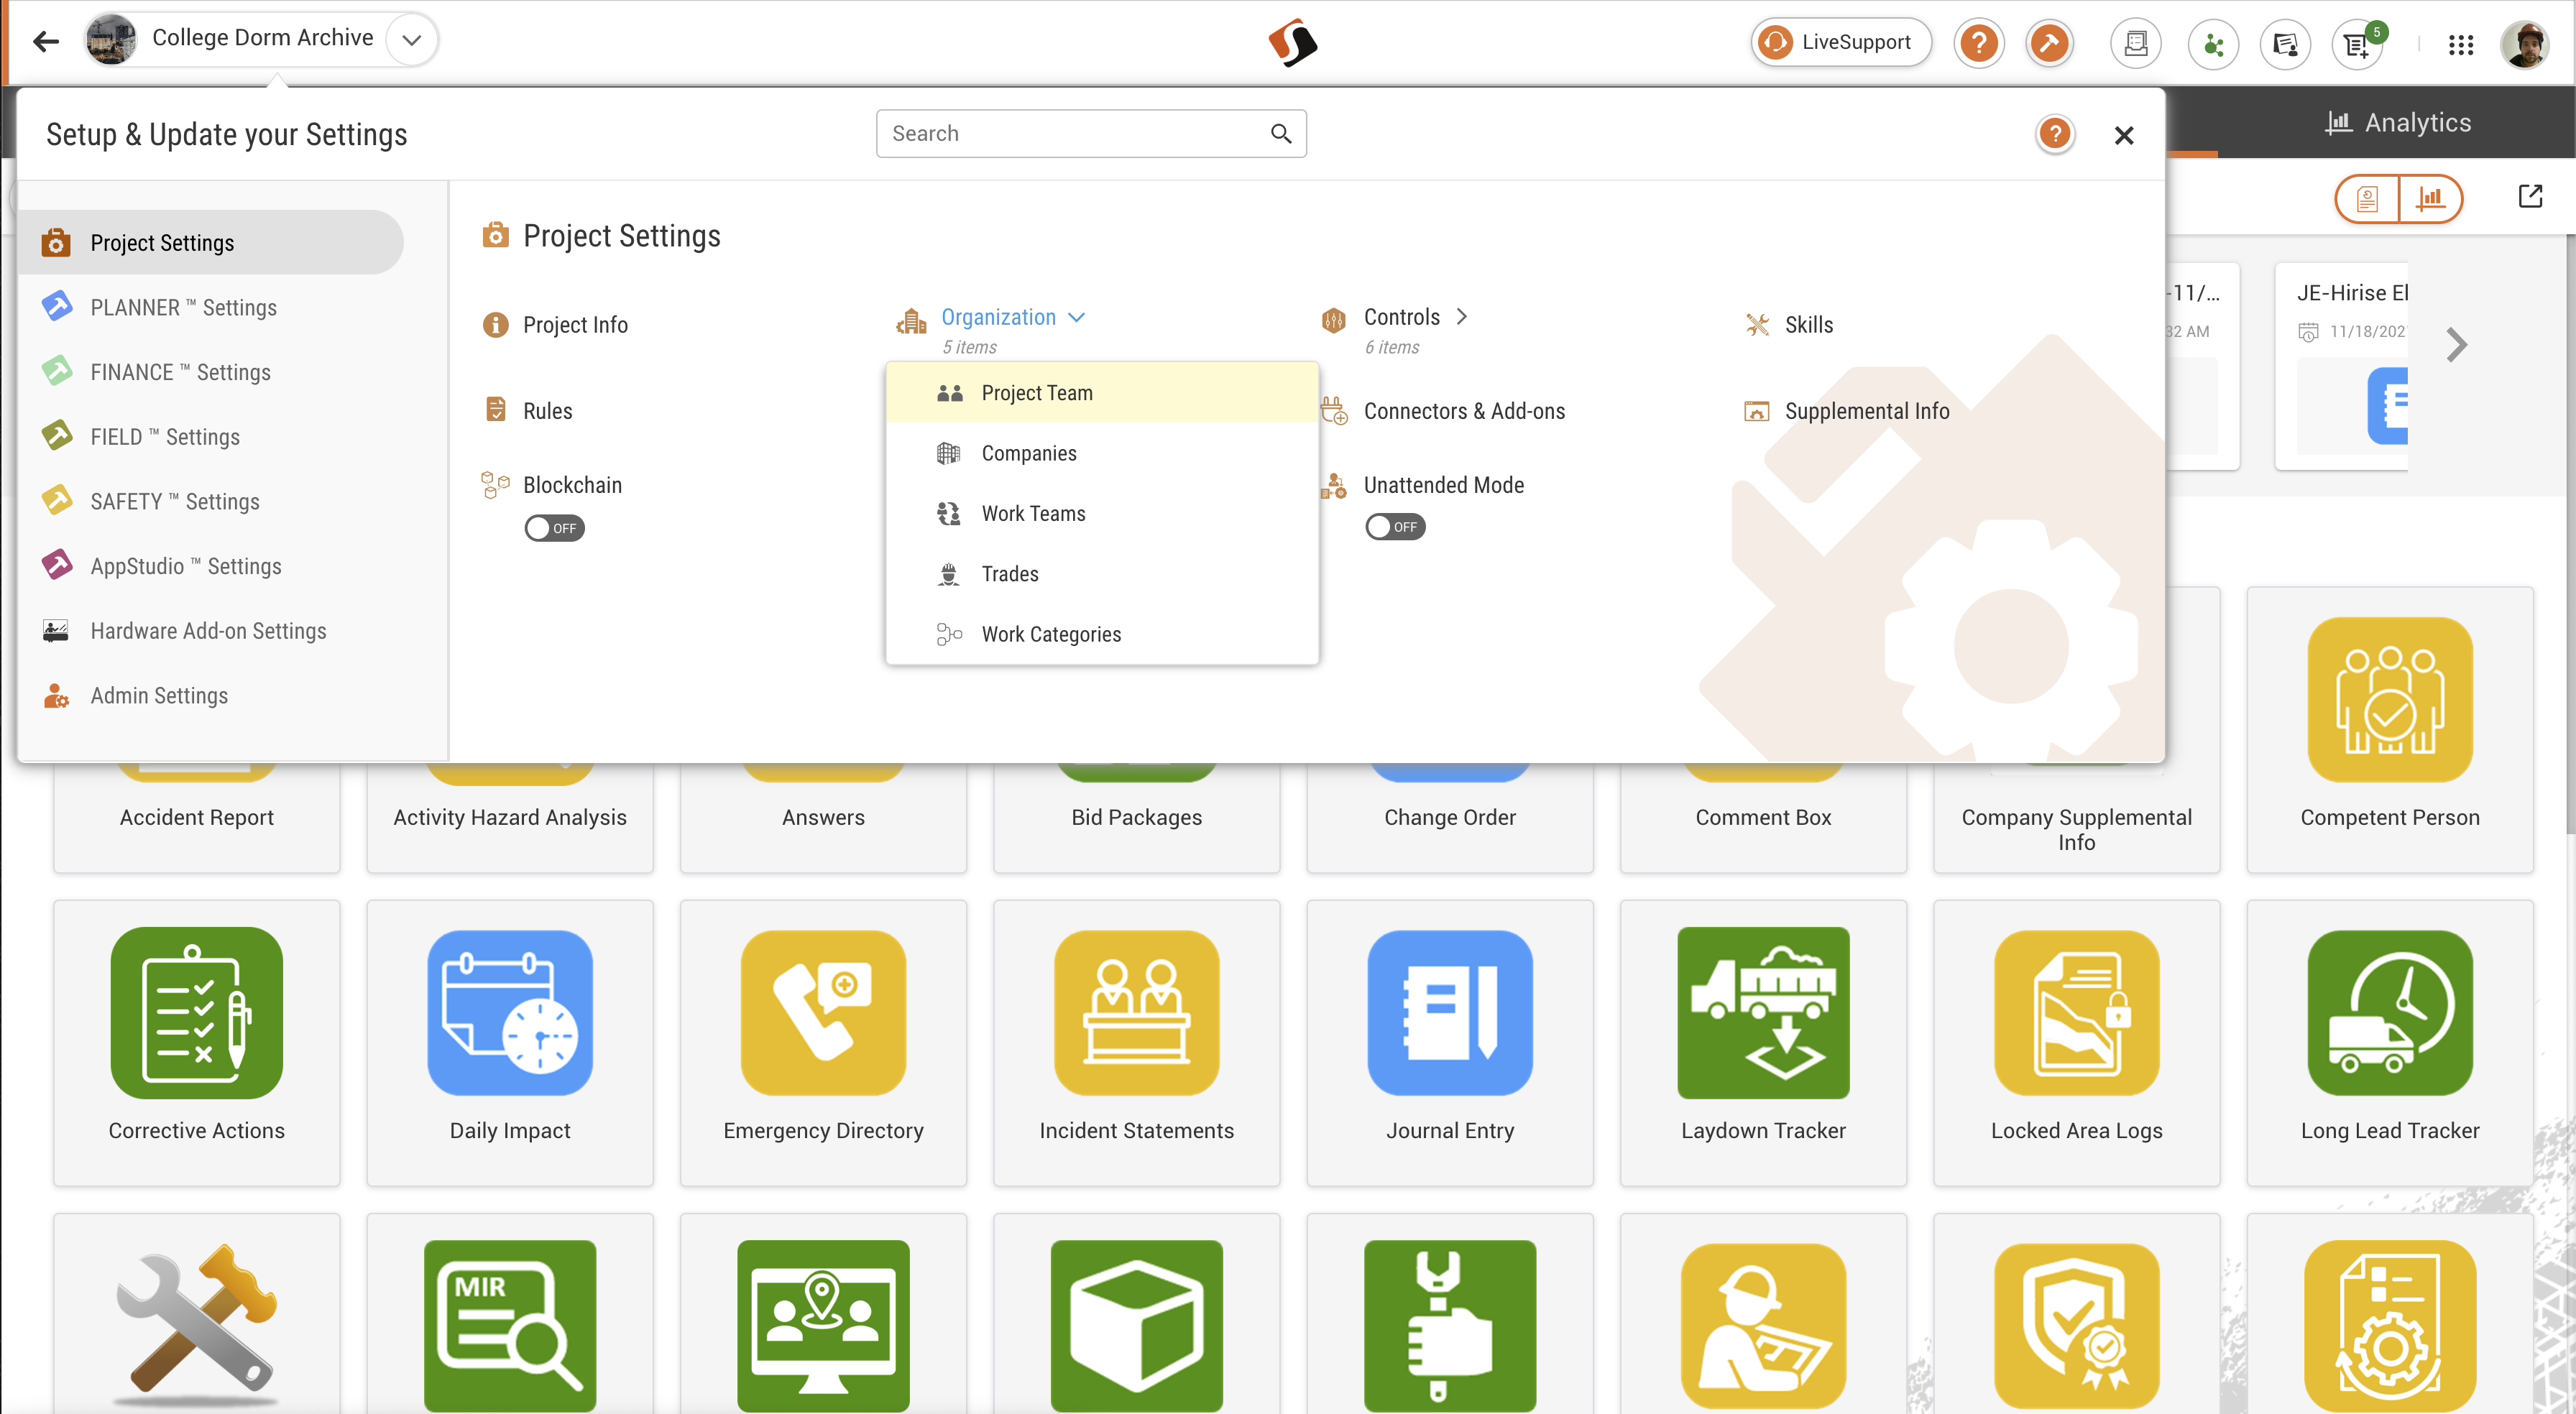Open the Long Lead Tracker icon
Image resolution: width=2576 pixels, height=1414 pixels.
(x=2389, y=1012)
